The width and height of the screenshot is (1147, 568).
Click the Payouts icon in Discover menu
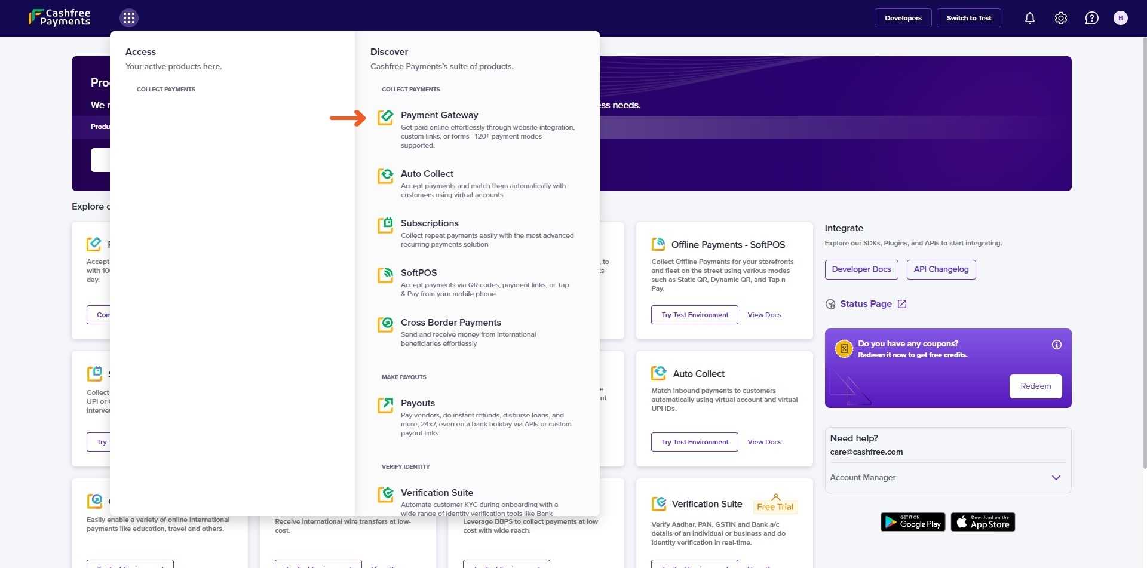(385, 405)
